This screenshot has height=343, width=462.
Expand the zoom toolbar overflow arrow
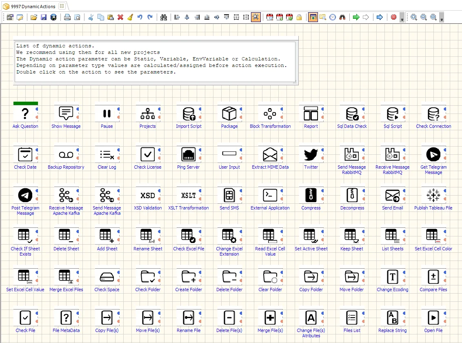tap(441, 20)
